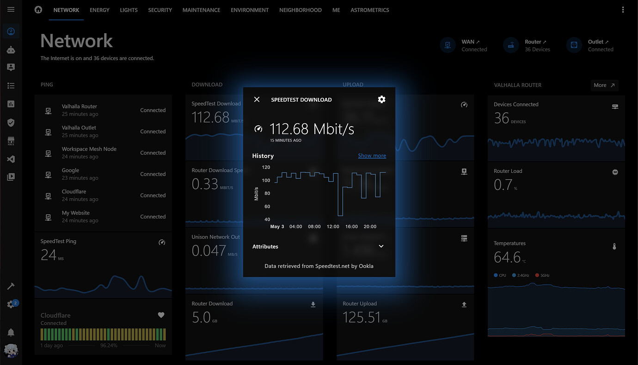Image resolution: width=638 pixels, height=365 pixels.
Task: Click the thermometer icon on Temperatures card
Action: (x=614, y=246)
